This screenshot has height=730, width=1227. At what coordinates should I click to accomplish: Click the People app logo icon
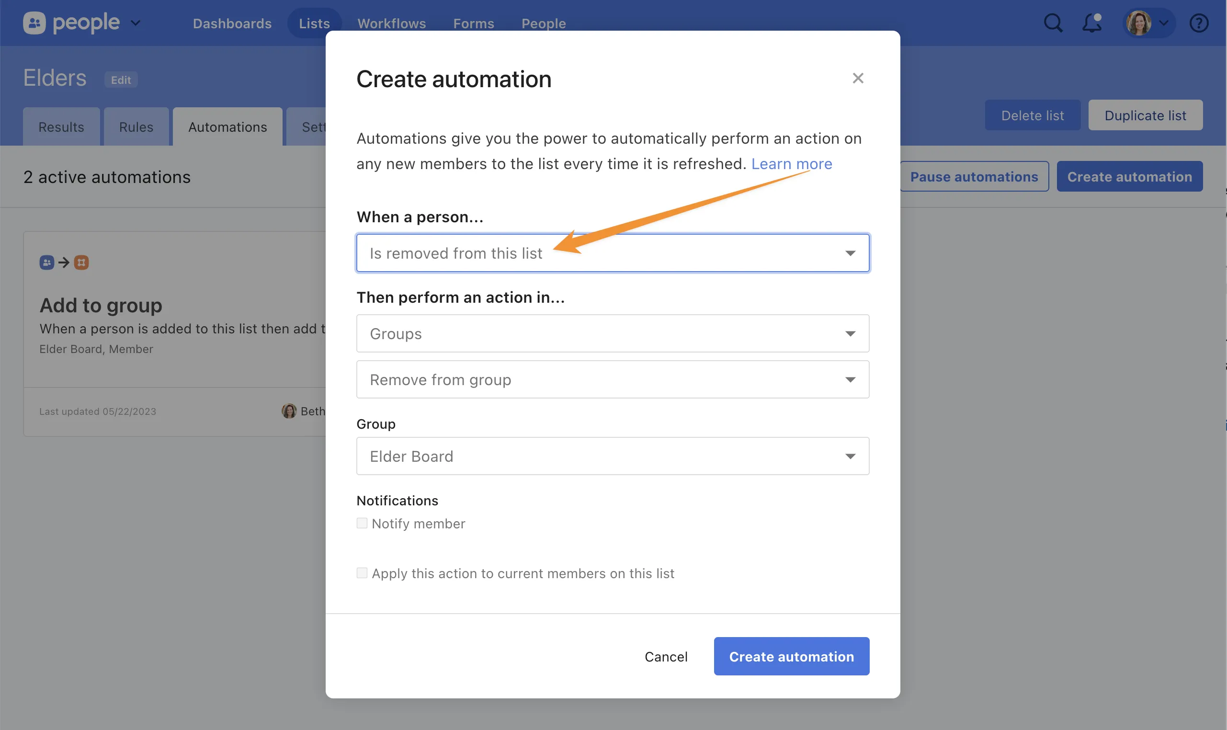pyautogui.click(x=34, y=23)
